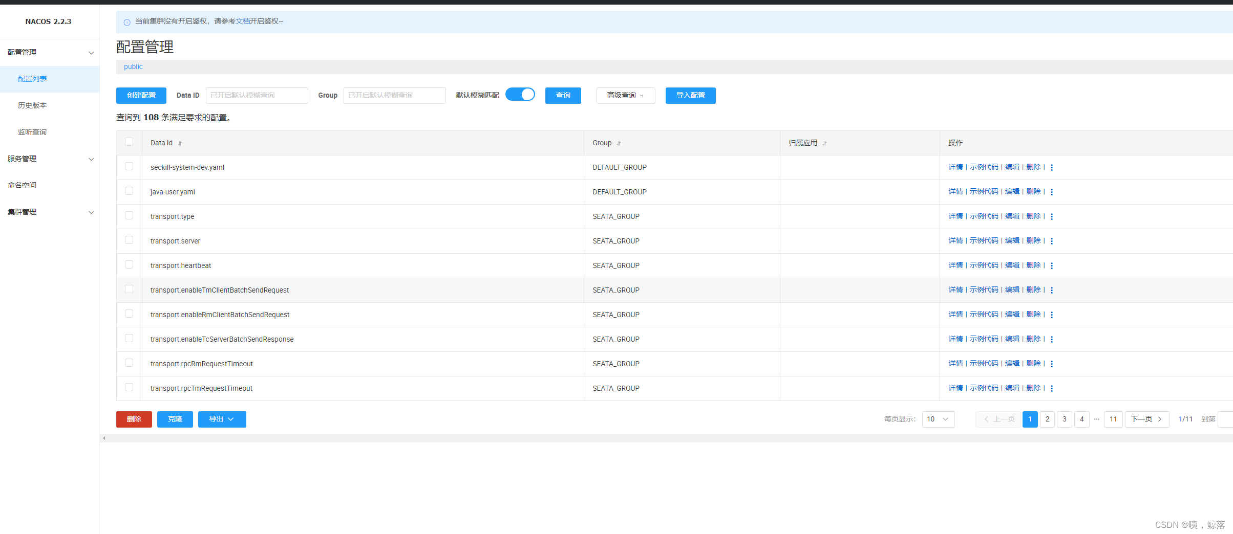The image size is (1233, 534).
Task: Open more actions for transport.enableRmClientBatchSendRequest row
Action: 1052,315
